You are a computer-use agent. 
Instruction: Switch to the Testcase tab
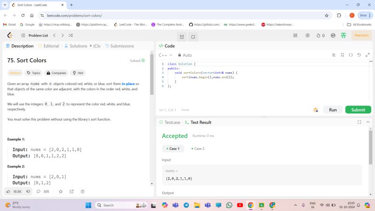(x=170, y=122)
